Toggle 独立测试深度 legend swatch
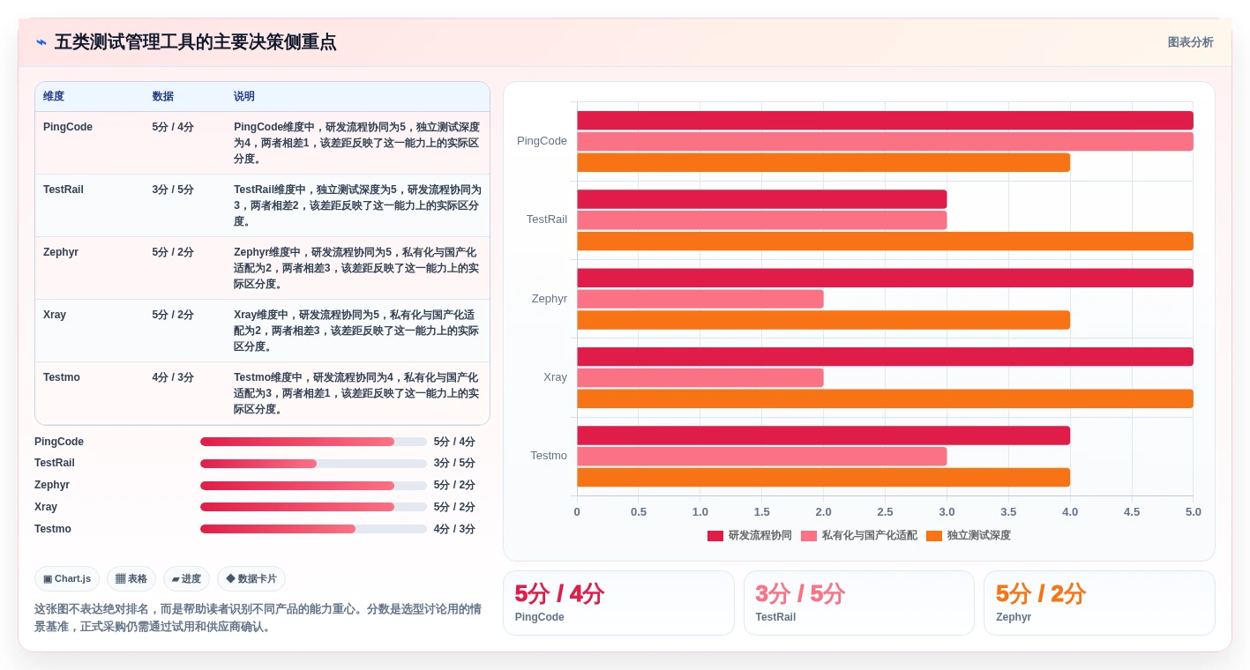Viewport: 1250px width, 670px height. (934, 536)
